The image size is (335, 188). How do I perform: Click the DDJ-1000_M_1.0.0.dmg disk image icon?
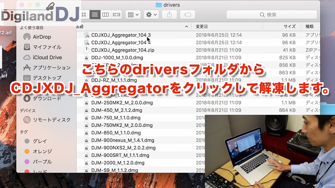point(86,57)
